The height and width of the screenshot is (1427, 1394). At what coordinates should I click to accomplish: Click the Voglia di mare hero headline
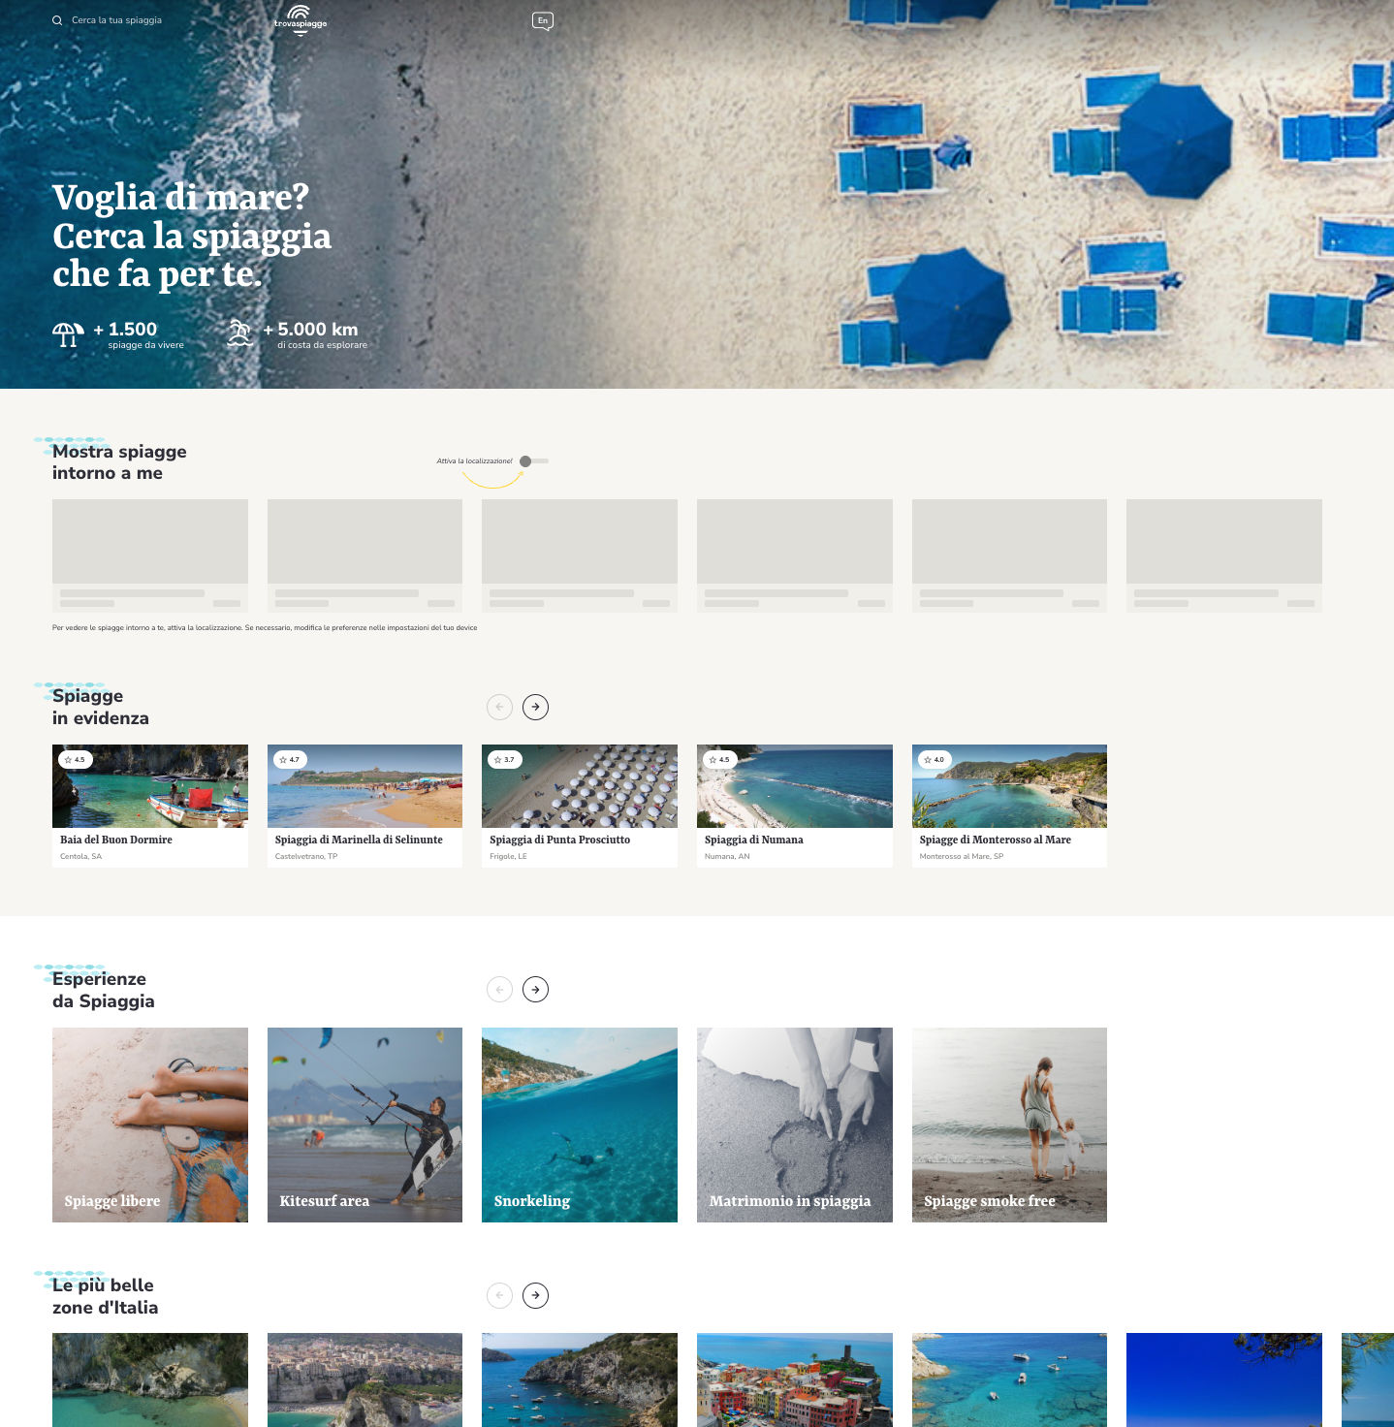tap(192, 236)
